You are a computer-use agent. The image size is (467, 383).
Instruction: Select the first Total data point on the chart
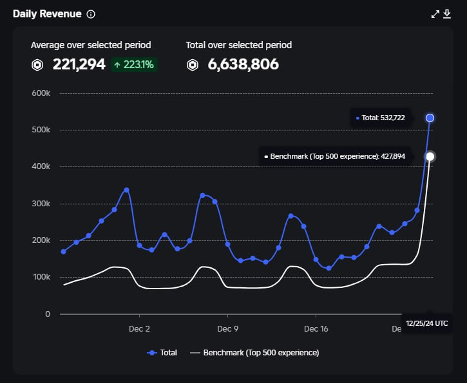pyautogui.click(x=63, y=252)
